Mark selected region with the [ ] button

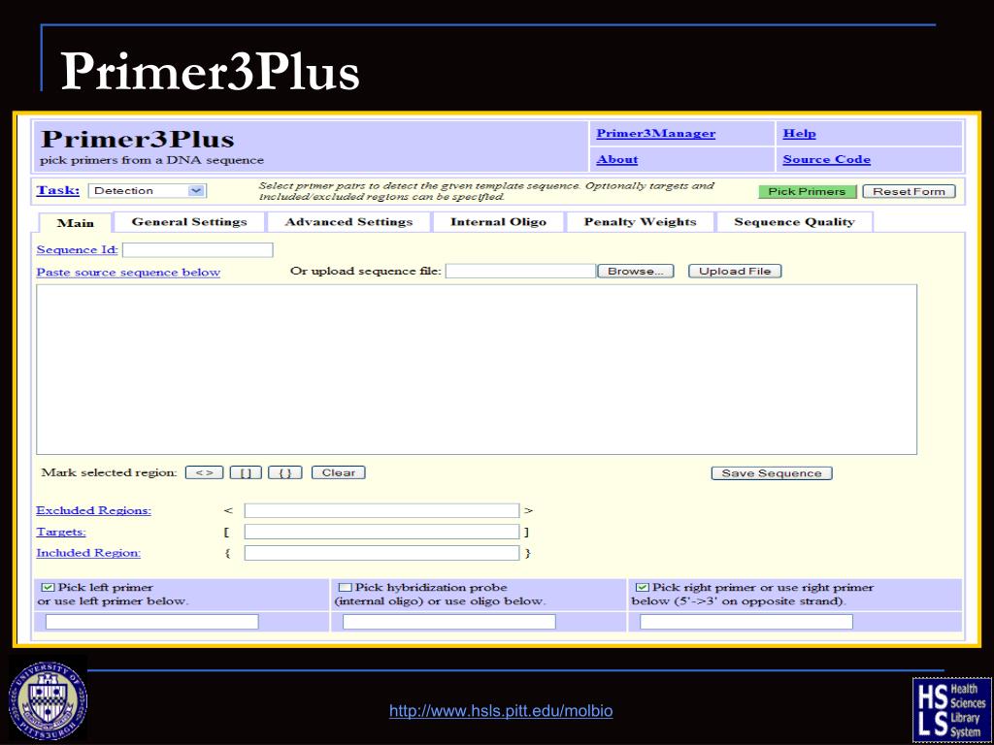click(246, 472)
